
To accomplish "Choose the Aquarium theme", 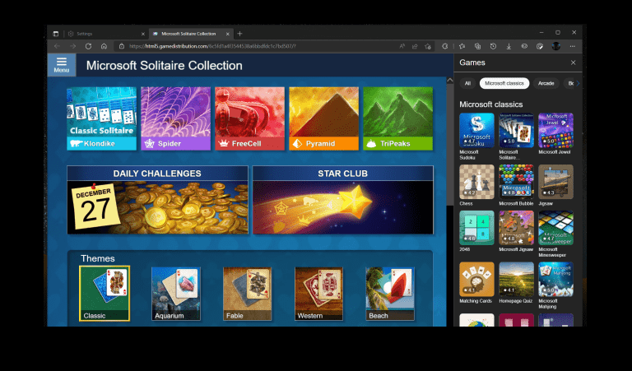I will [x=175, y=293].
